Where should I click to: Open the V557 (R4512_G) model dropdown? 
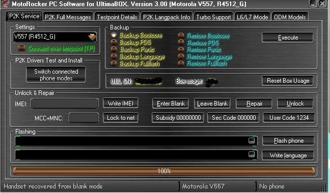[54, 37]
